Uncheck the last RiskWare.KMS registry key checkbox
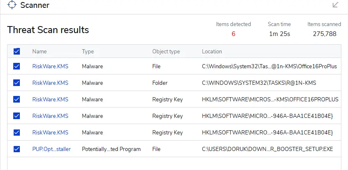 [17, 132]
